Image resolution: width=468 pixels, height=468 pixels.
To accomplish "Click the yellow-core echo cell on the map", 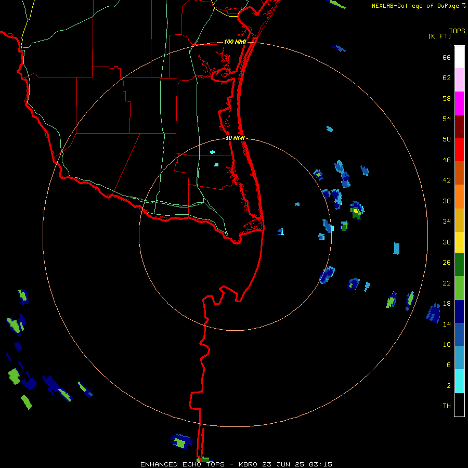I will [x=356, y=211].
